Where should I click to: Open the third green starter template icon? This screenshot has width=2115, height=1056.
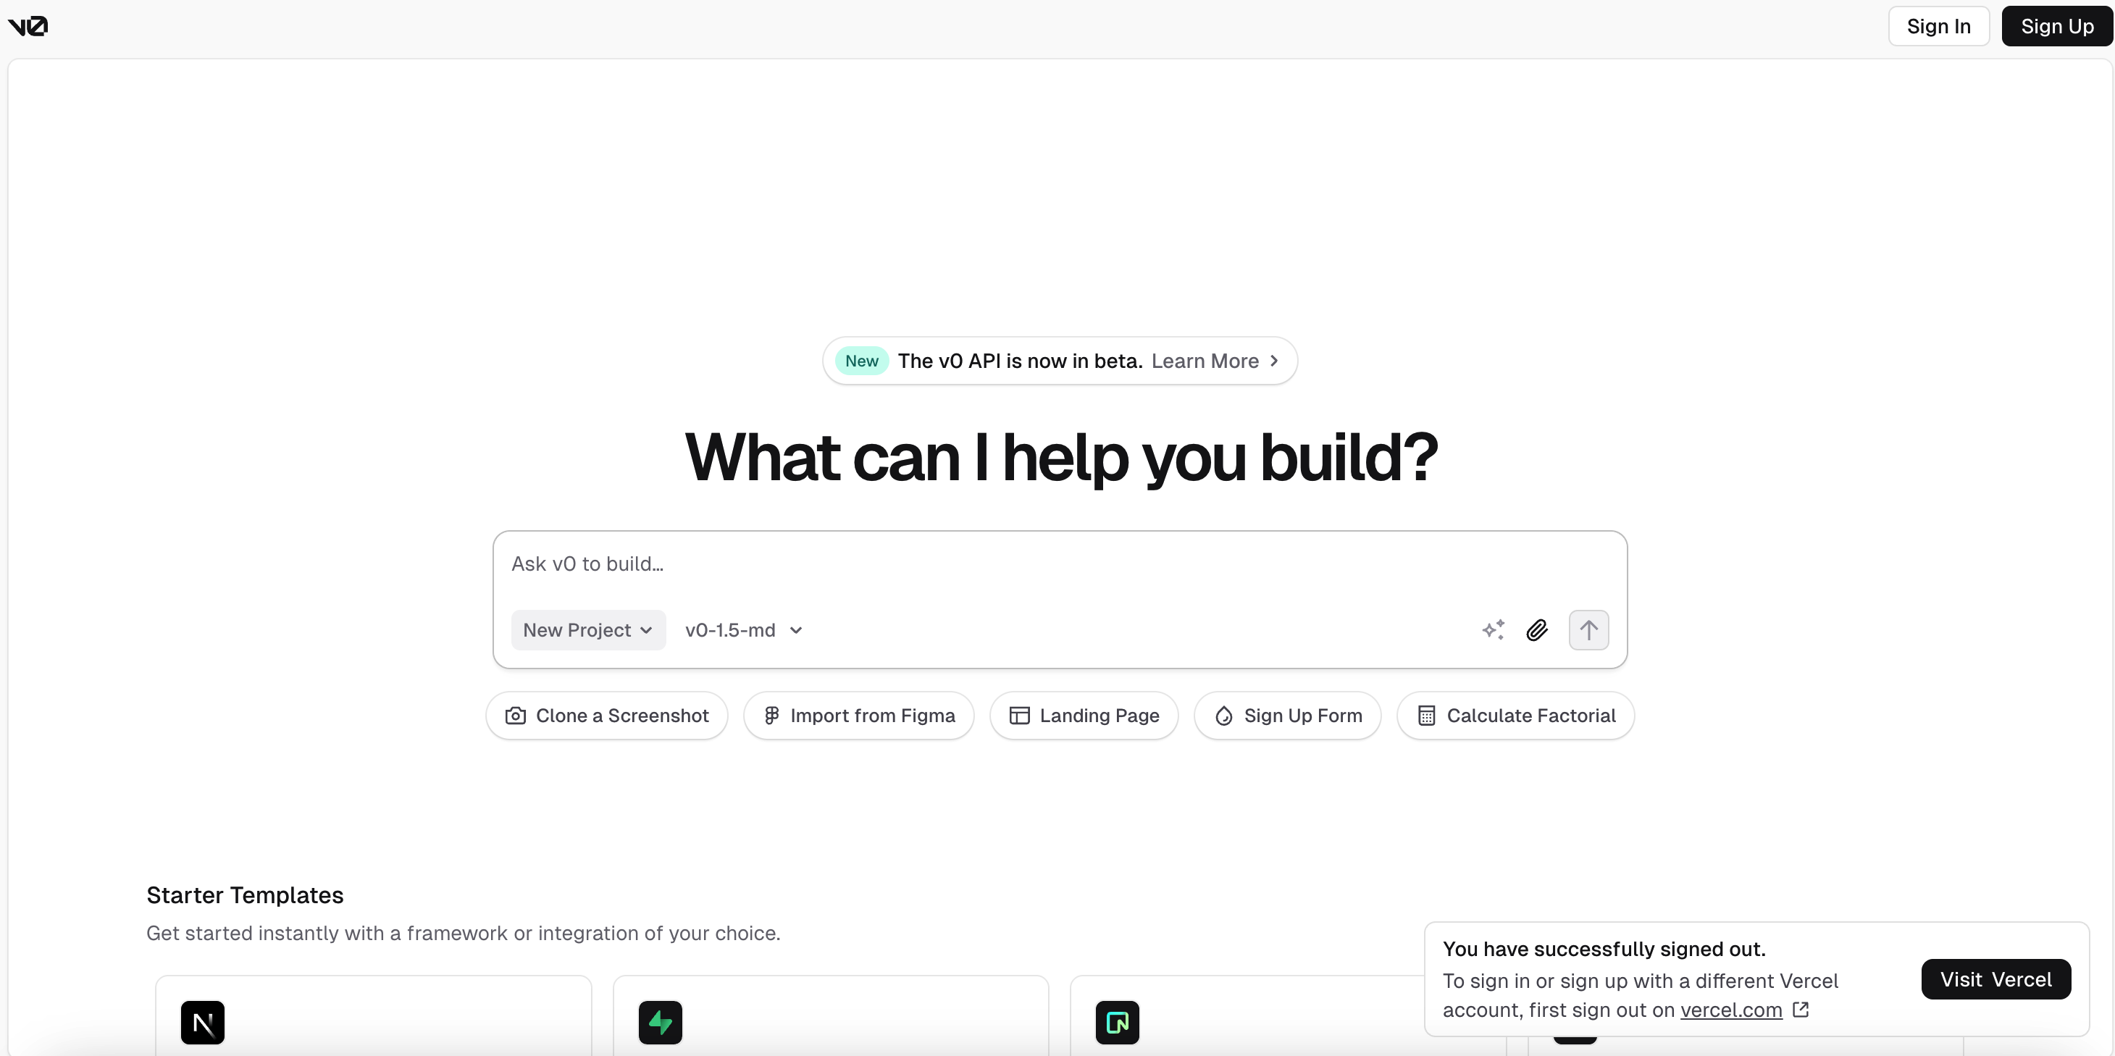tap(1117, 1021)
